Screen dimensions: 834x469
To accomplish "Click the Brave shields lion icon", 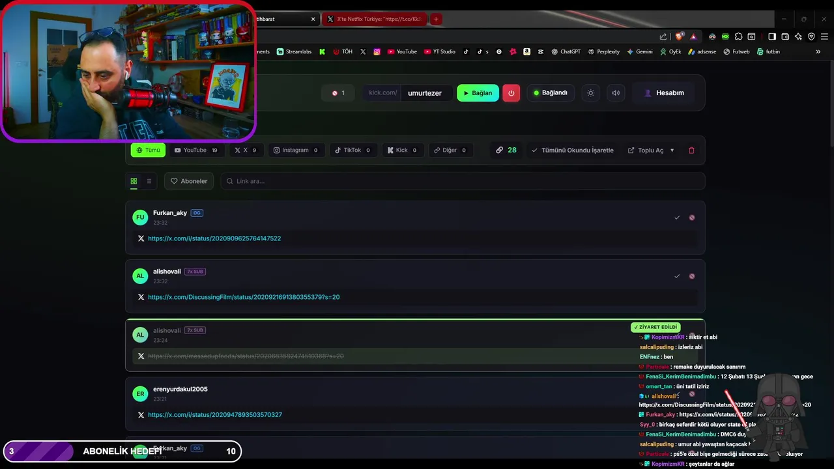I will click(680, 36).
